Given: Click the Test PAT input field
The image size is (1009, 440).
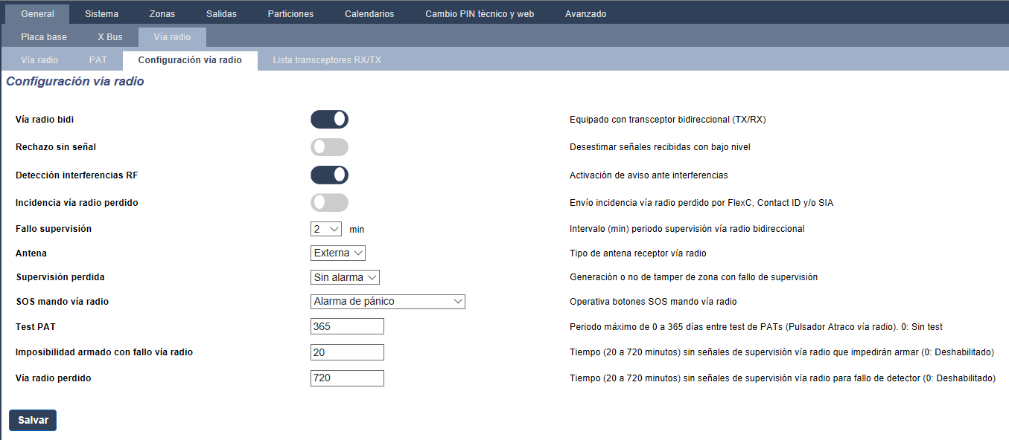Looking at the screenshot, I should (347, 326).
